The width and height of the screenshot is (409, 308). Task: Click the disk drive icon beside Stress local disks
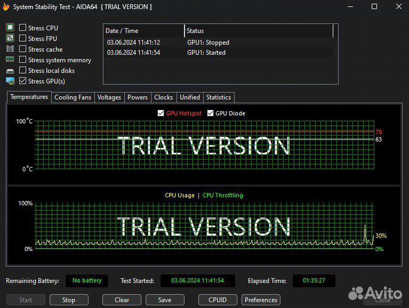click(10, 71)
